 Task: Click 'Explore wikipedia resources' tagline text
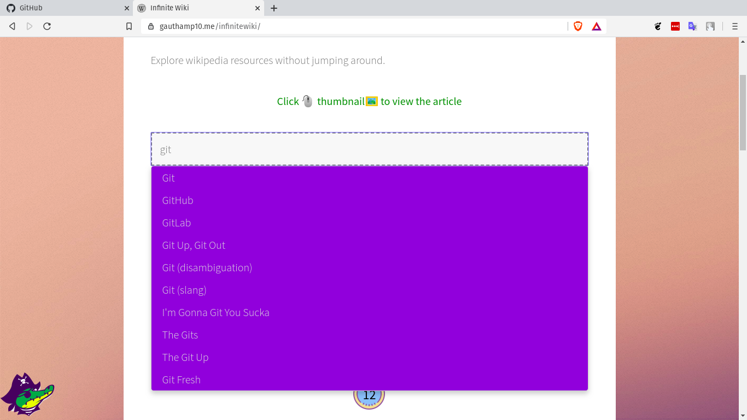[x=268, y=60]
